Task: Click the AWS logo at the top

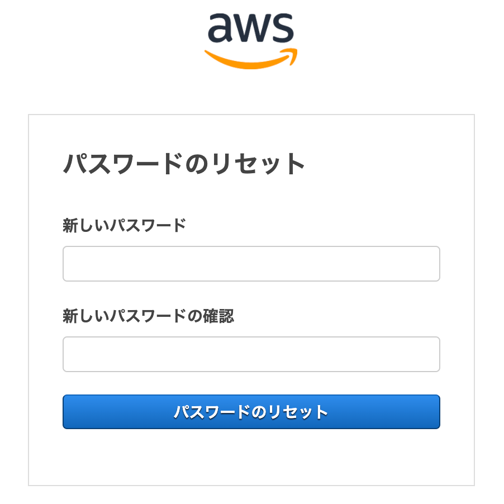Action: (251, 41)
